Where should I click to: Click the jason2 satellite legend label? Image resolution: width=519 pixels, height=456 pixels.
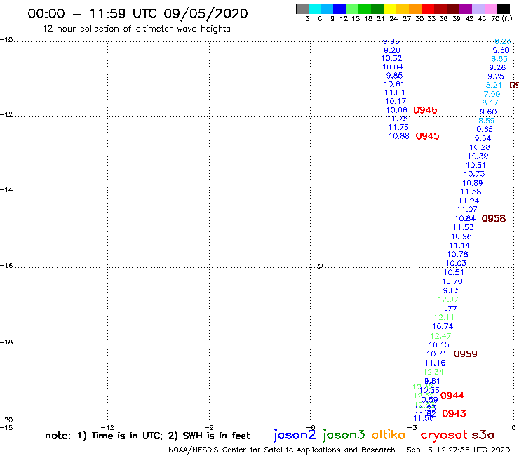click(295, 435)
